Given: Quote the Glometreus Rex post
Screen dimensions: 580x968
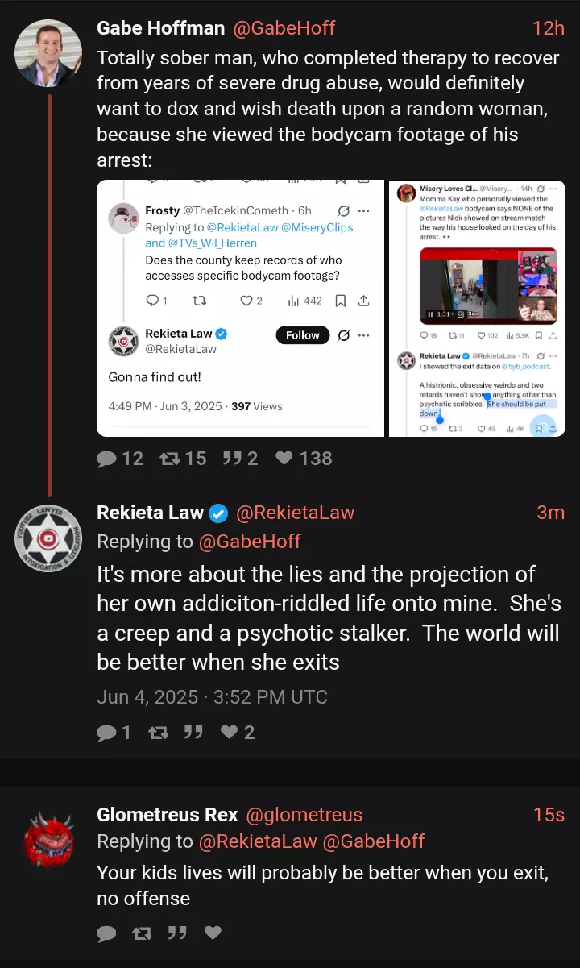Looking at the screenshot, I should tap(177, 933).
